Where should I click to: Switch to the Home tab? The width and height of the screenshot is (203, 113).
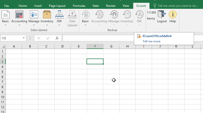tap(23, 6)
